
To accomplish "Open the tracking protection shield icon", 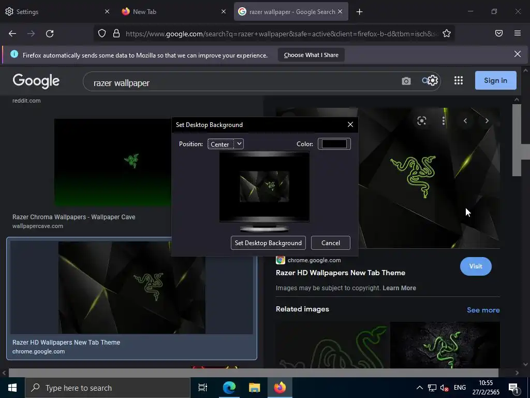I will click(102, 34).
